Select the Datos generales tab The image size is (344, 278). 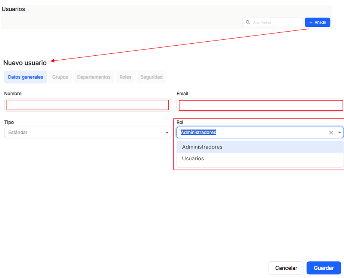coord(25,77)
